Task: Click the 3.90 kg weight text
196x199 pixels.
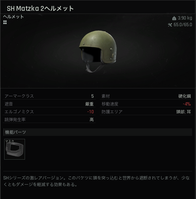Action: pos(185,18)
